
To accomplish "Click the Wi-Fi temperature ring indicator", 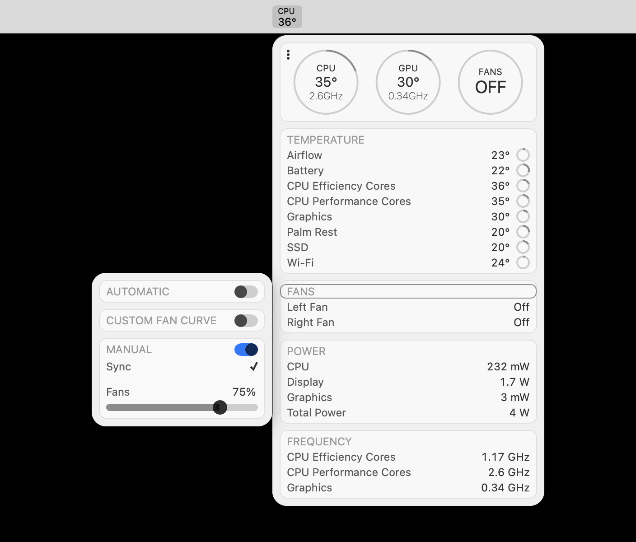I will click(523, 262).
